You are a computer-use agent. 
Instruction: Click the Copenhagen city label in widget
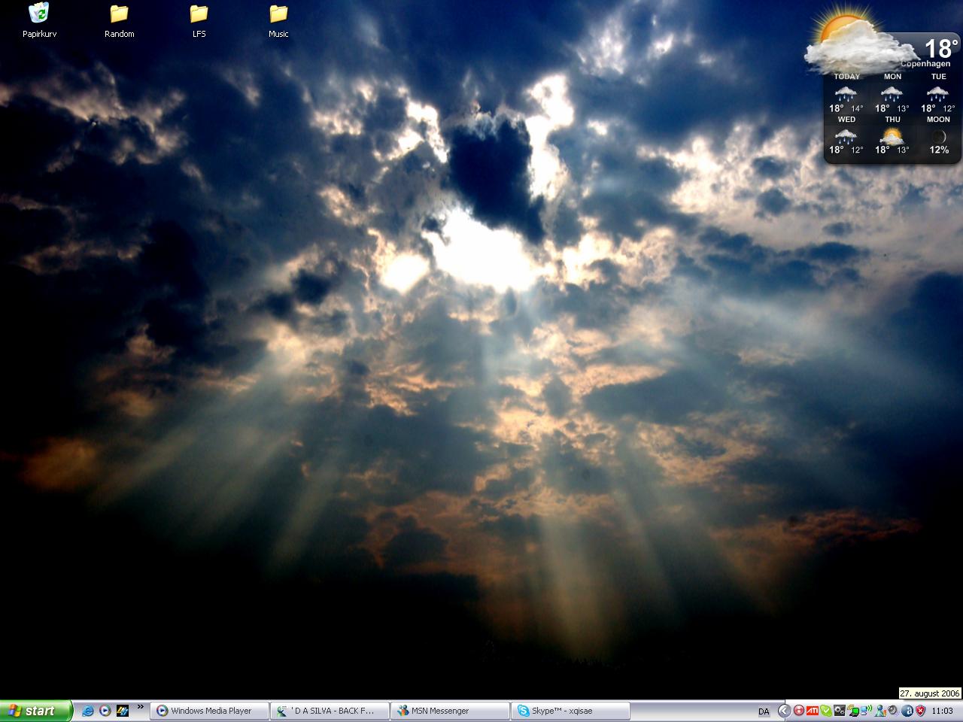[925, 64]
